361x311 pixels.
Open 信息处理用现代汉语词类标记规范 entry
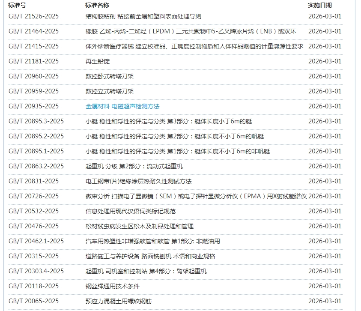point(131,211)
